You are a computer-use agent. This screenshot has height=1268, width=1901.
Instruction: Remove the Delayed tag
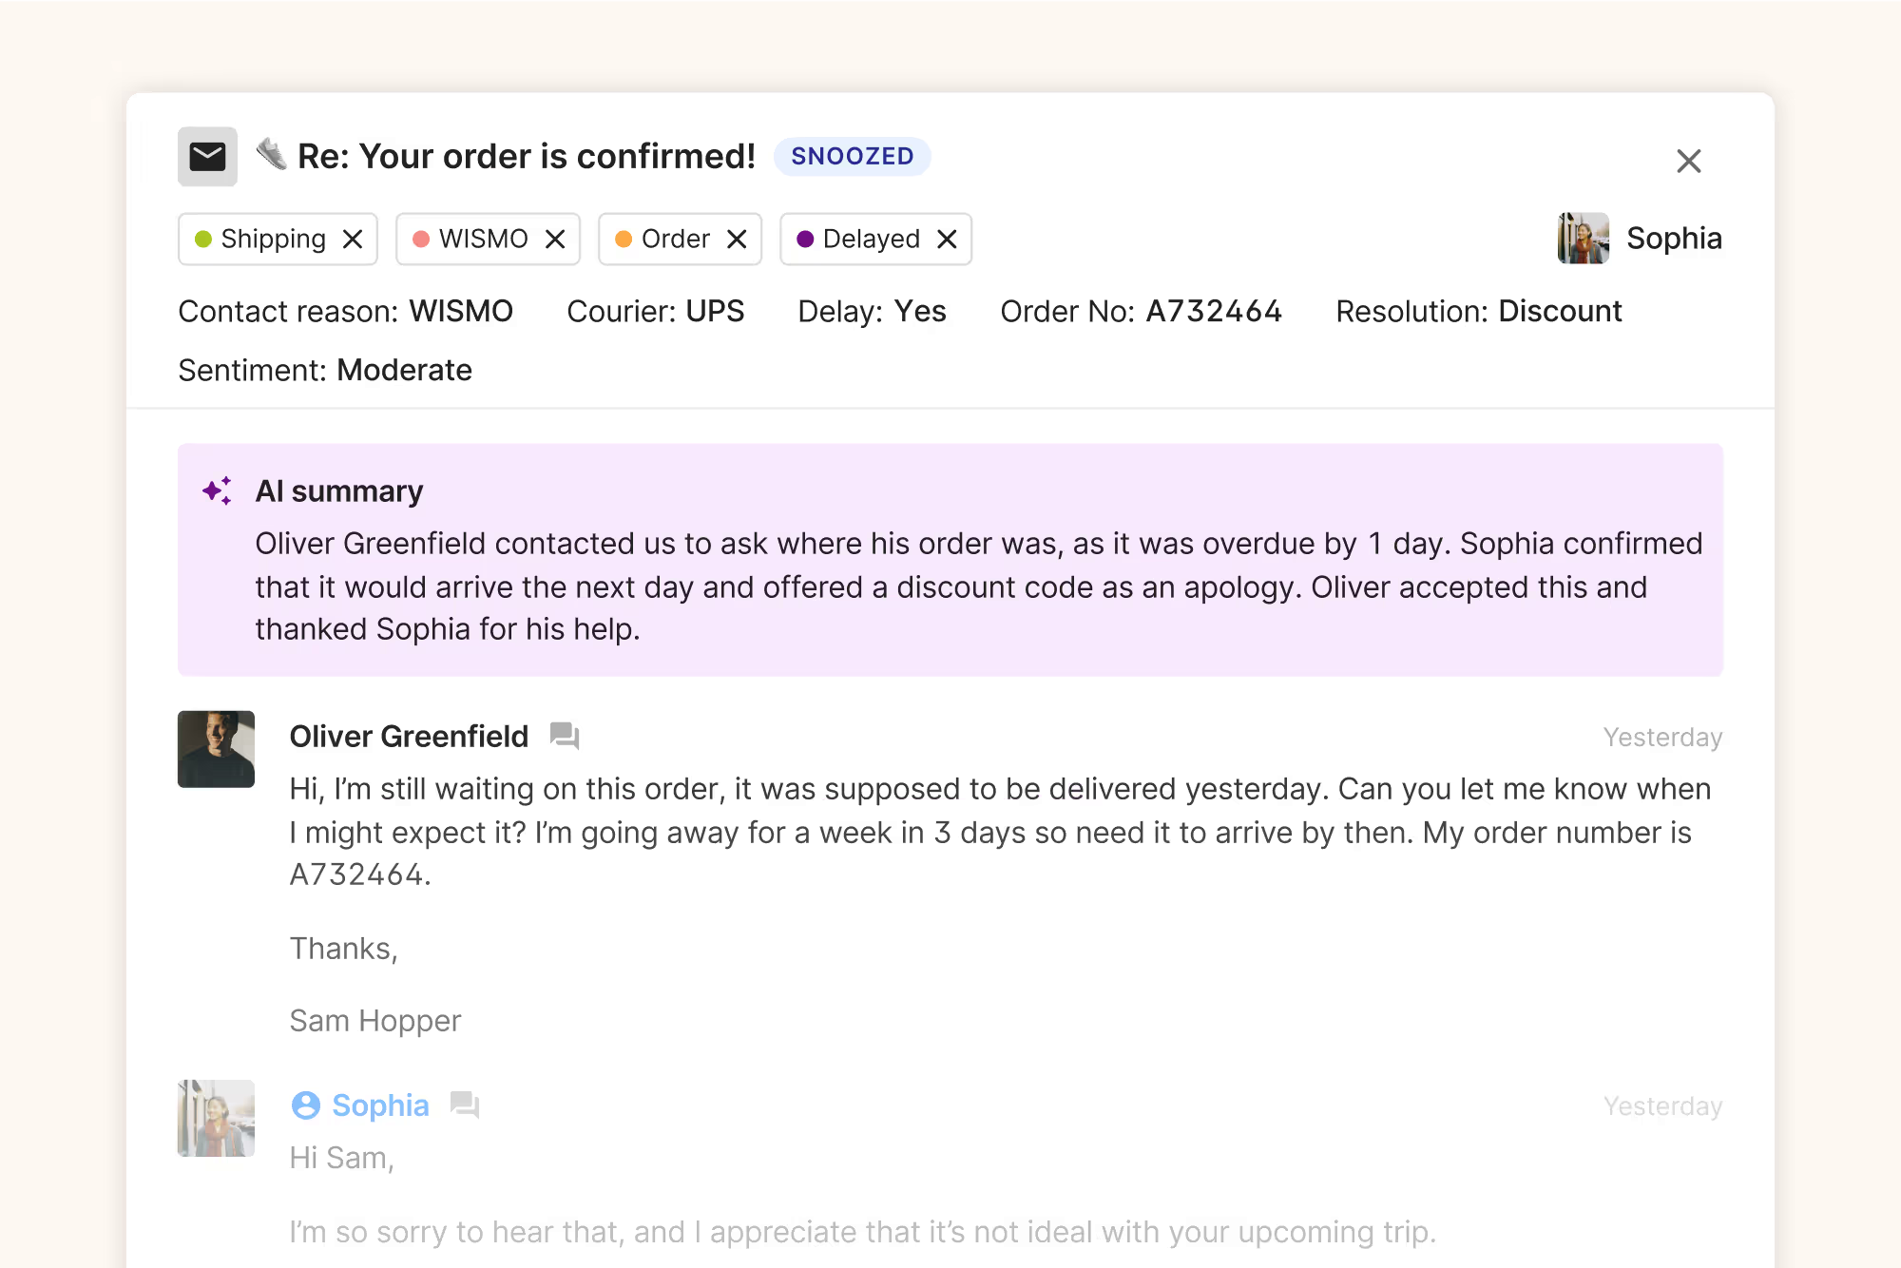tap(947, 239)
